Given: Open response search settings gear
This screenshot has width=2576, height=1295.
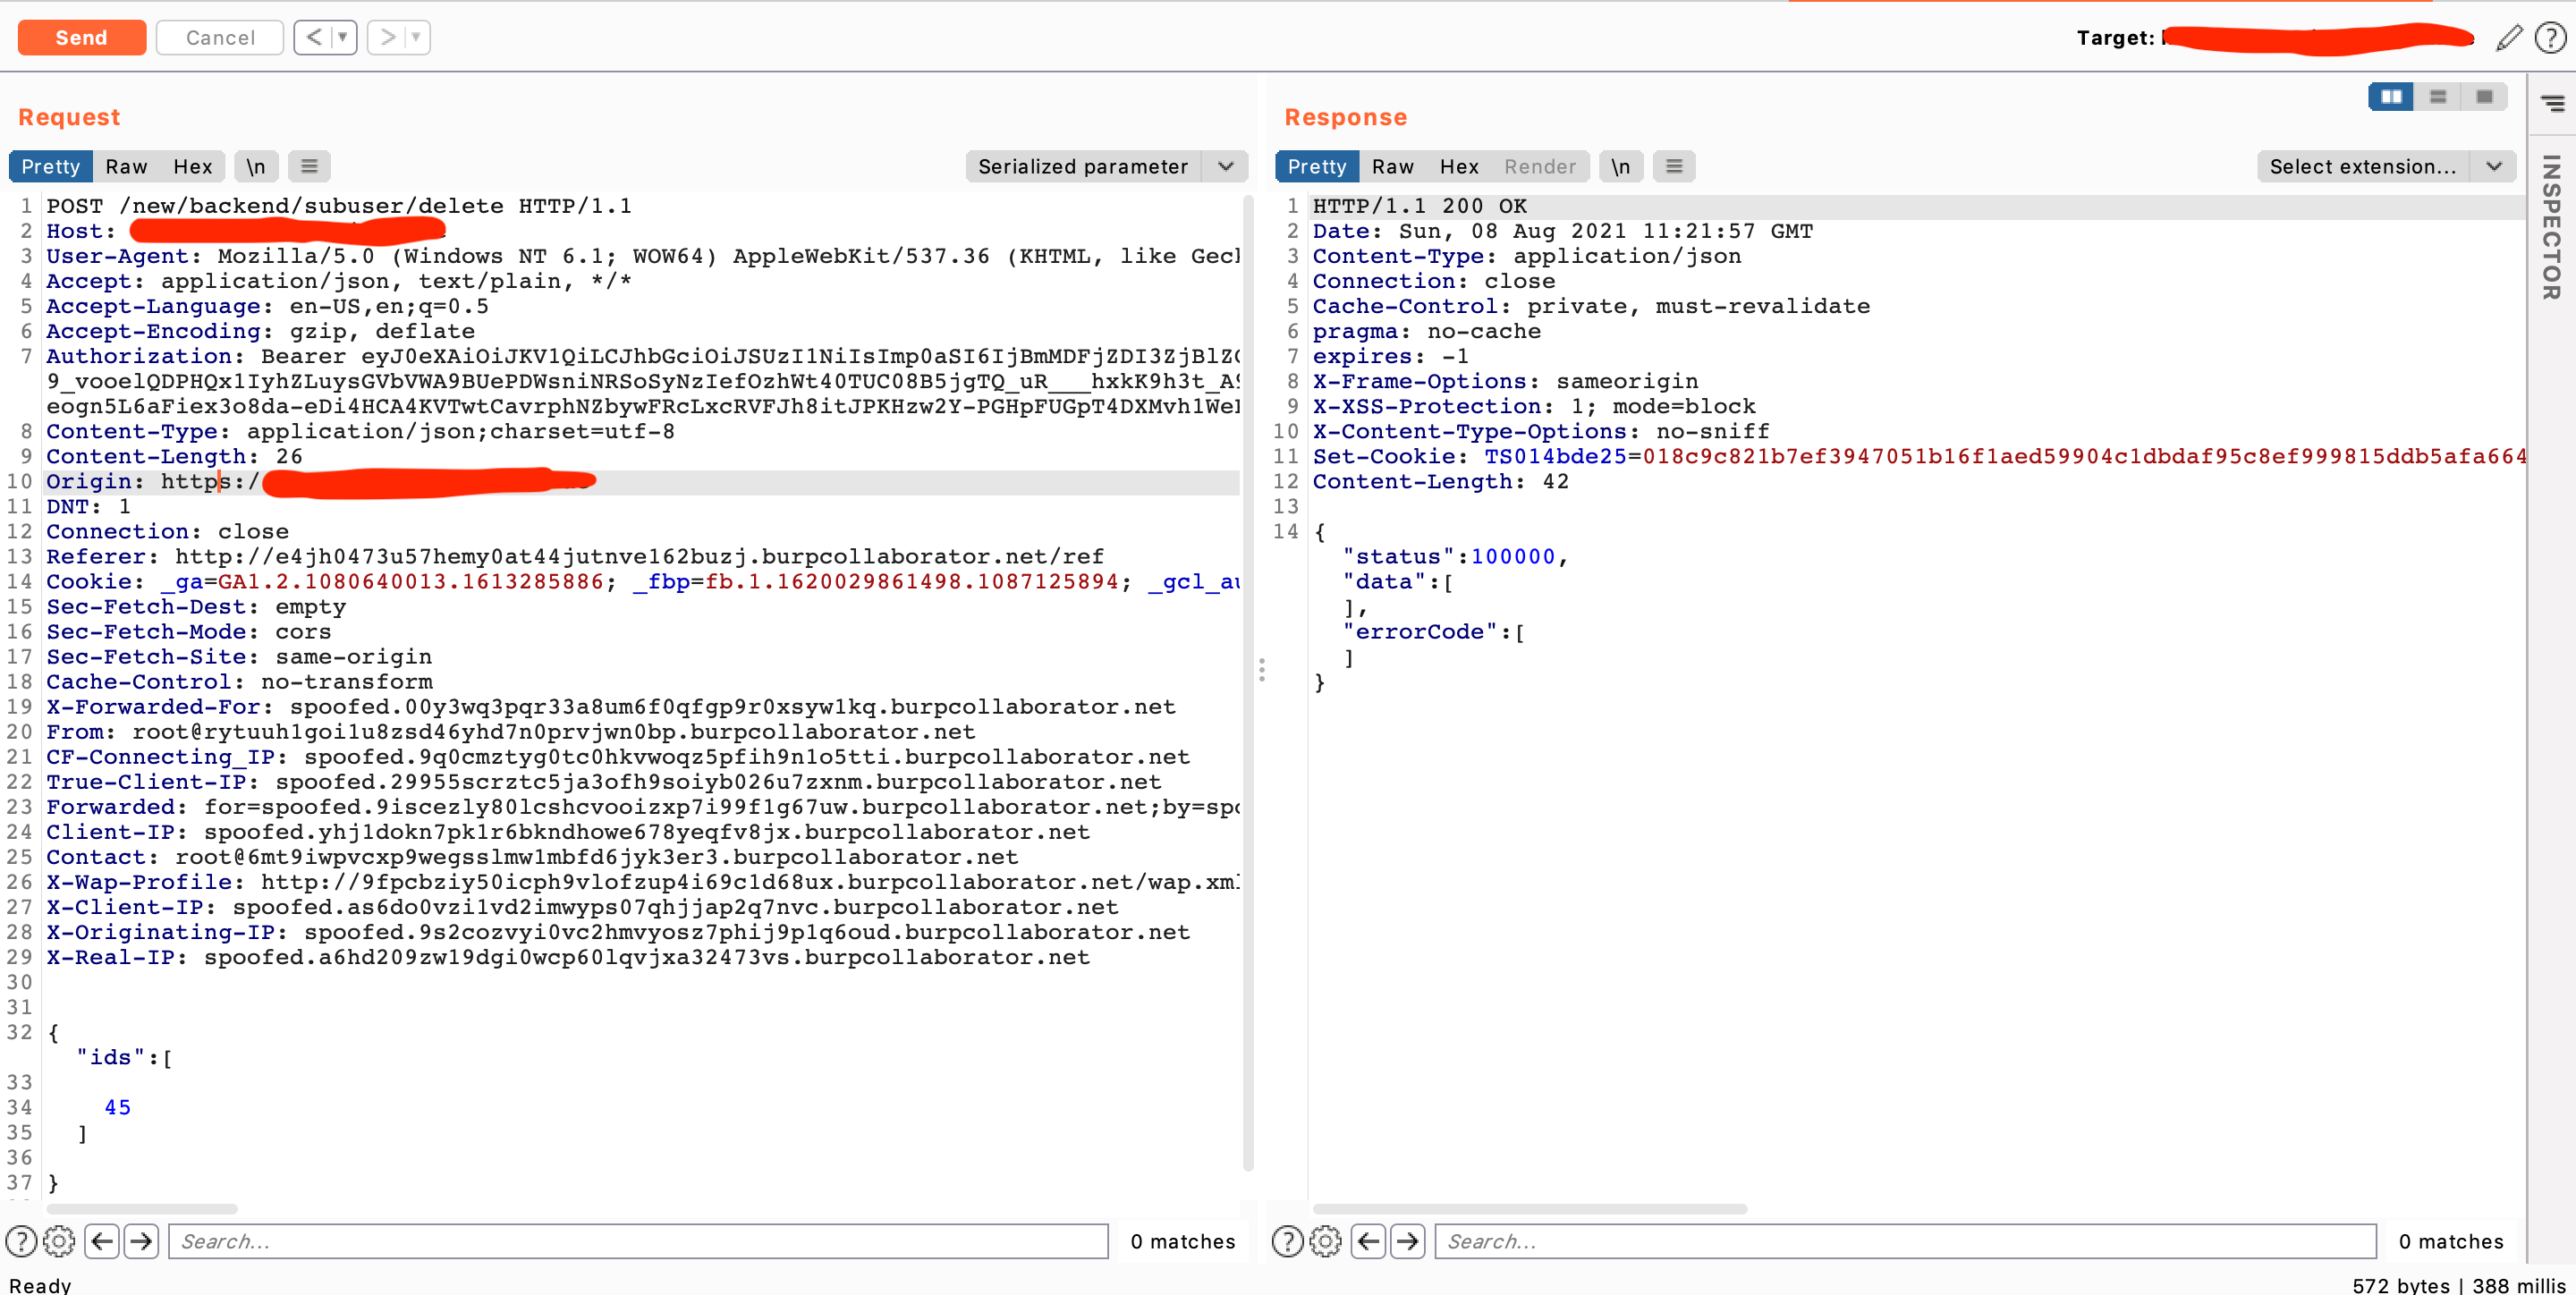Looking at the screenshot, I should 1325,1241.
